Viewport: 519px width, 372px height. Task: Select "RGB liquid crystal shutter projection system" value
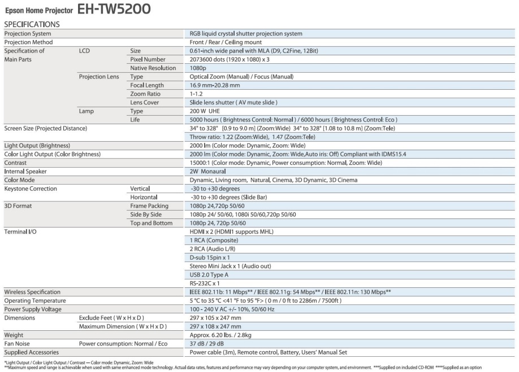click(246, 33)
